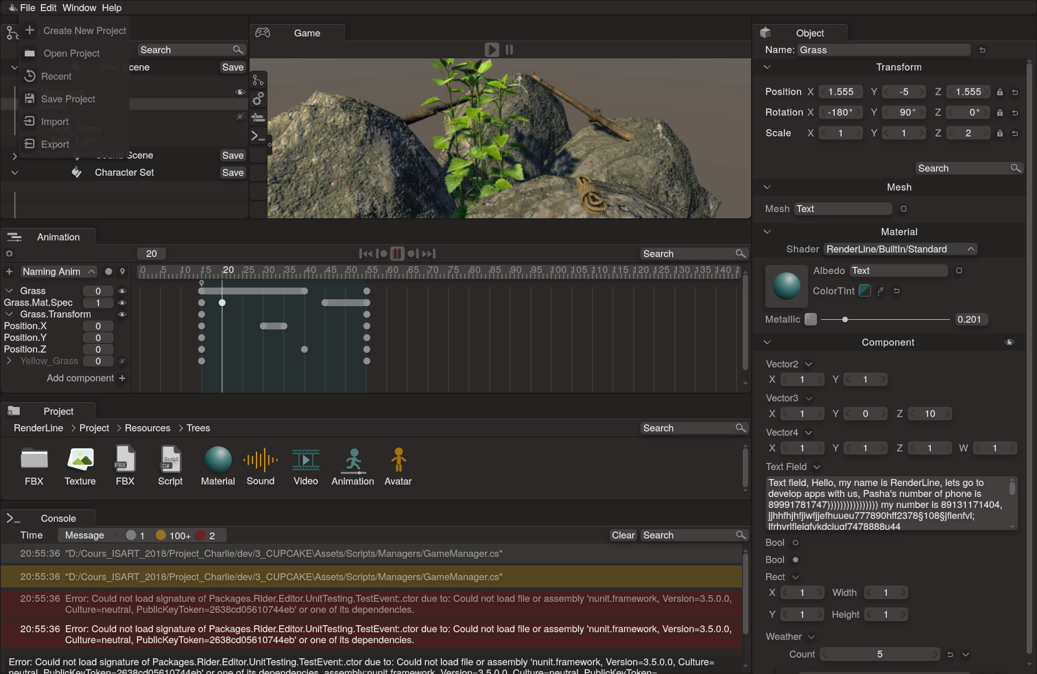Image resolution: width=1037 pixels, height=674 pixels.
Task: Collapse the Transform section
Action: (x=767, y=67)
